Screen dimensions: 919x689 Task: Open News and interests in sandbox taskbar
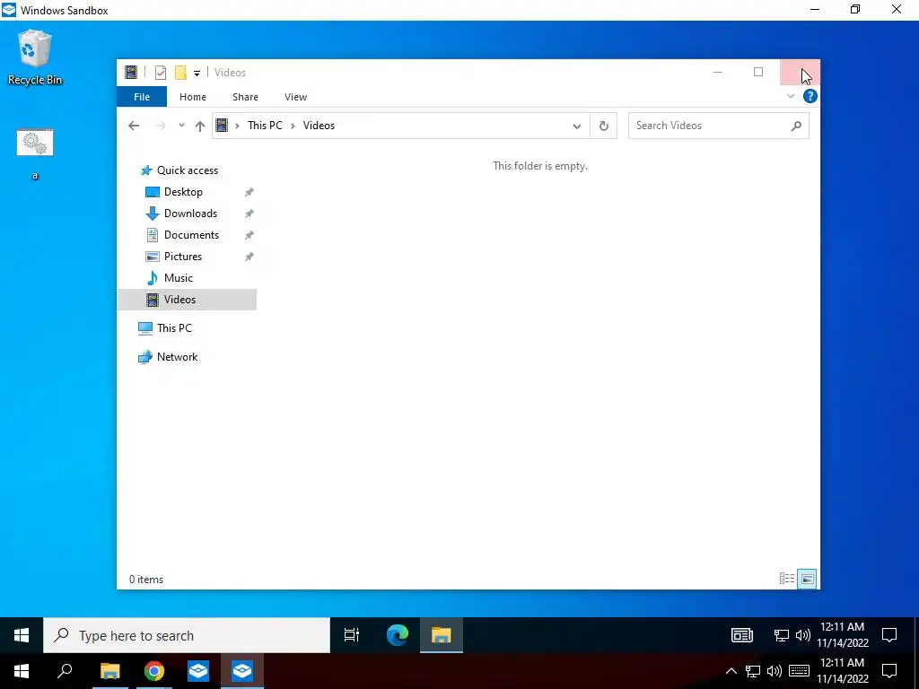[742, 635]
